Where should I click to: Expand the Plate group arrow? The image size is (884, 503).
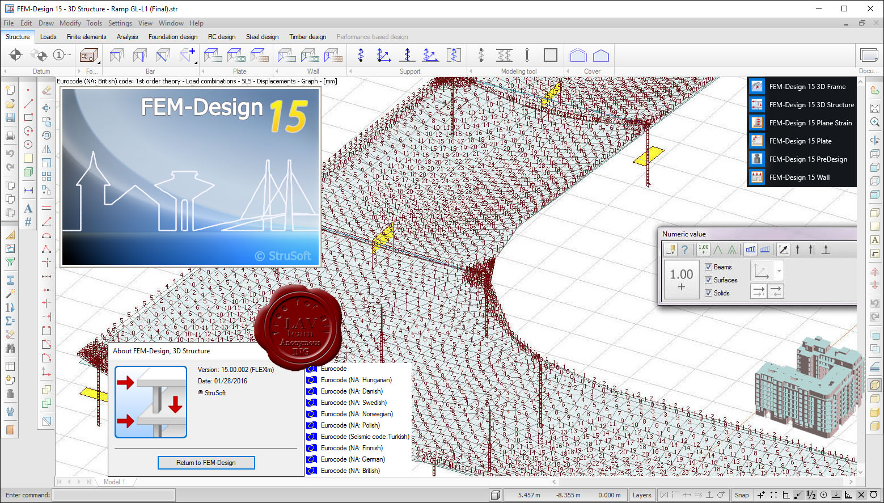click(203, 71)
